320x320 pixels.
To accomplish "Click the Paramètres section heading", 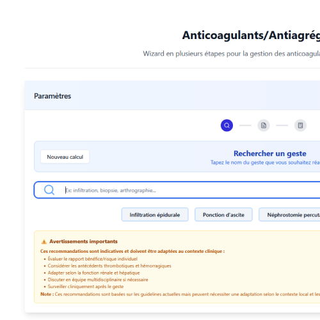I will click(52, 96).
